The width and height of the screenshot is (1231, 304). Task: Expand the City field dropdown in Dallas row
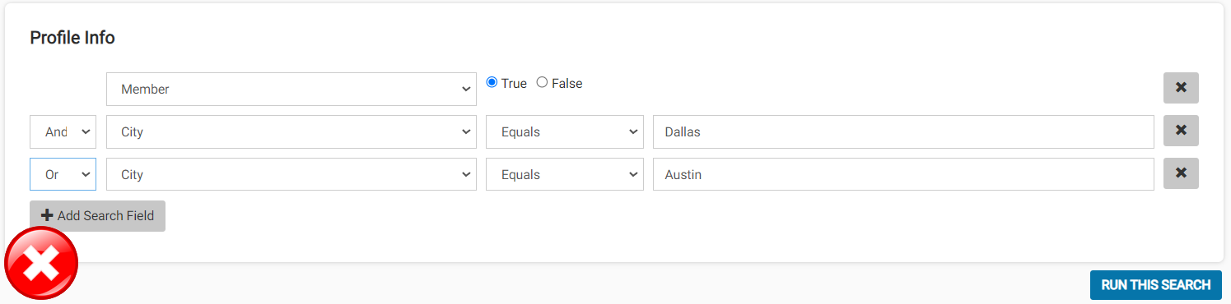pyautogui.click(x=291, y=131)
